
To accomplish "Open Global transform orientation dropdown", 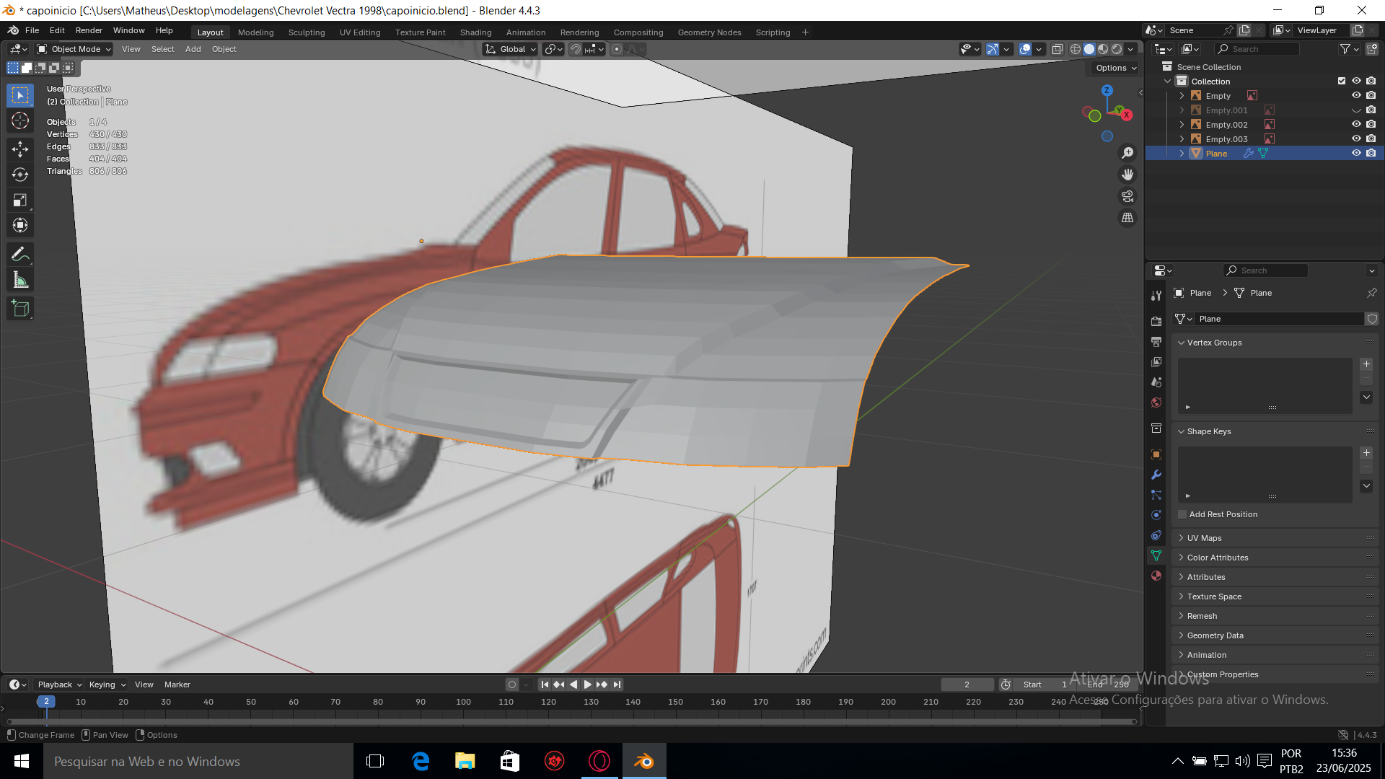I will [511, 49].
